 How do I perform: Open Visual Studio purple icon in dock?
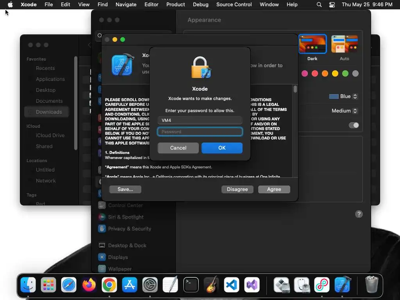tap(252, 285)
